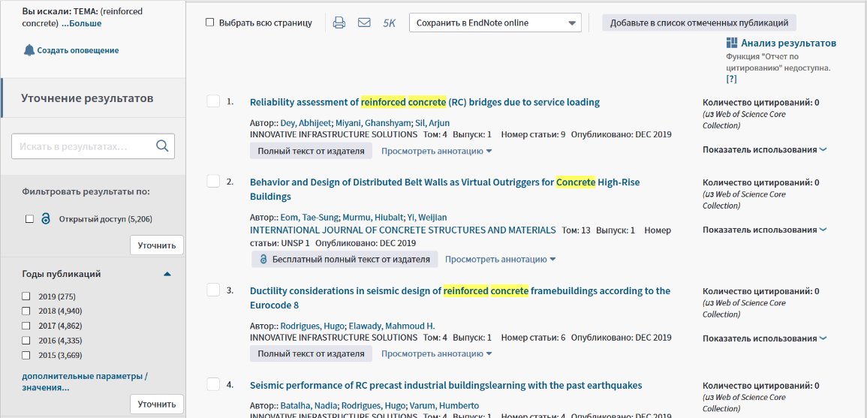Expand Просмотреть аннотацию for result 1
The width and height of the screenshot is (867, 418).
436,151
